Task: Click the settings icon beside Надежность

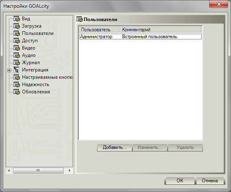Action: pos(17,84)
